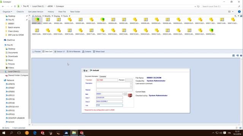The height and width of the screenshot is (136, 243).
Task: Launch Microsoft Edge from taskbar
Action: 35,133
